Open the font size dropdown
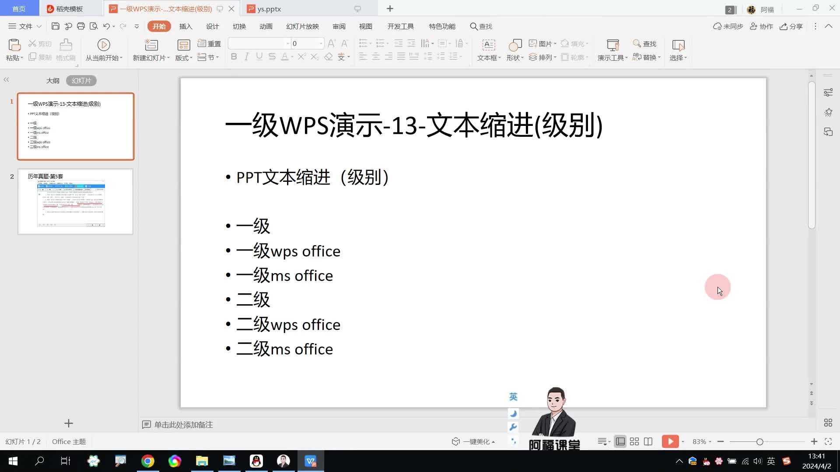The width and height of the screenshot is (840, 472). coord(321,43)
